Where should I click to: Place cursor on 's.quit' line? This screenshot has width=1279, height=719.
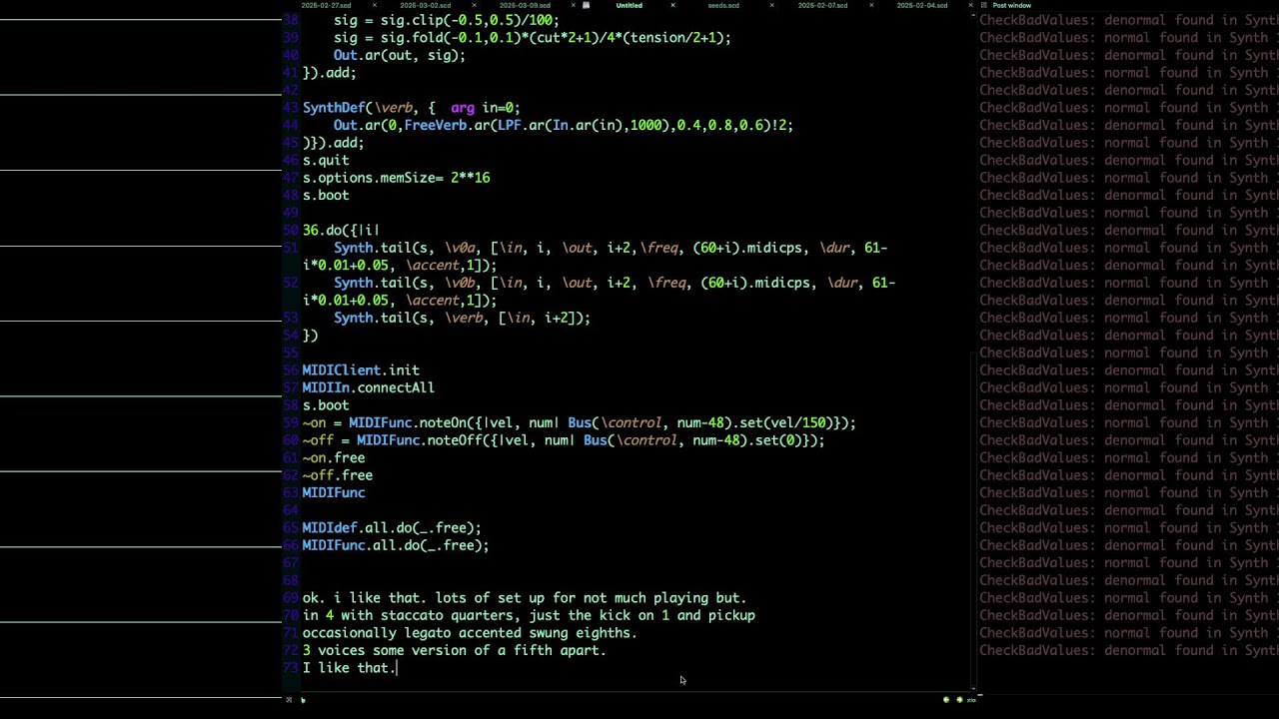pyautogui.click(x=326, y=160)
